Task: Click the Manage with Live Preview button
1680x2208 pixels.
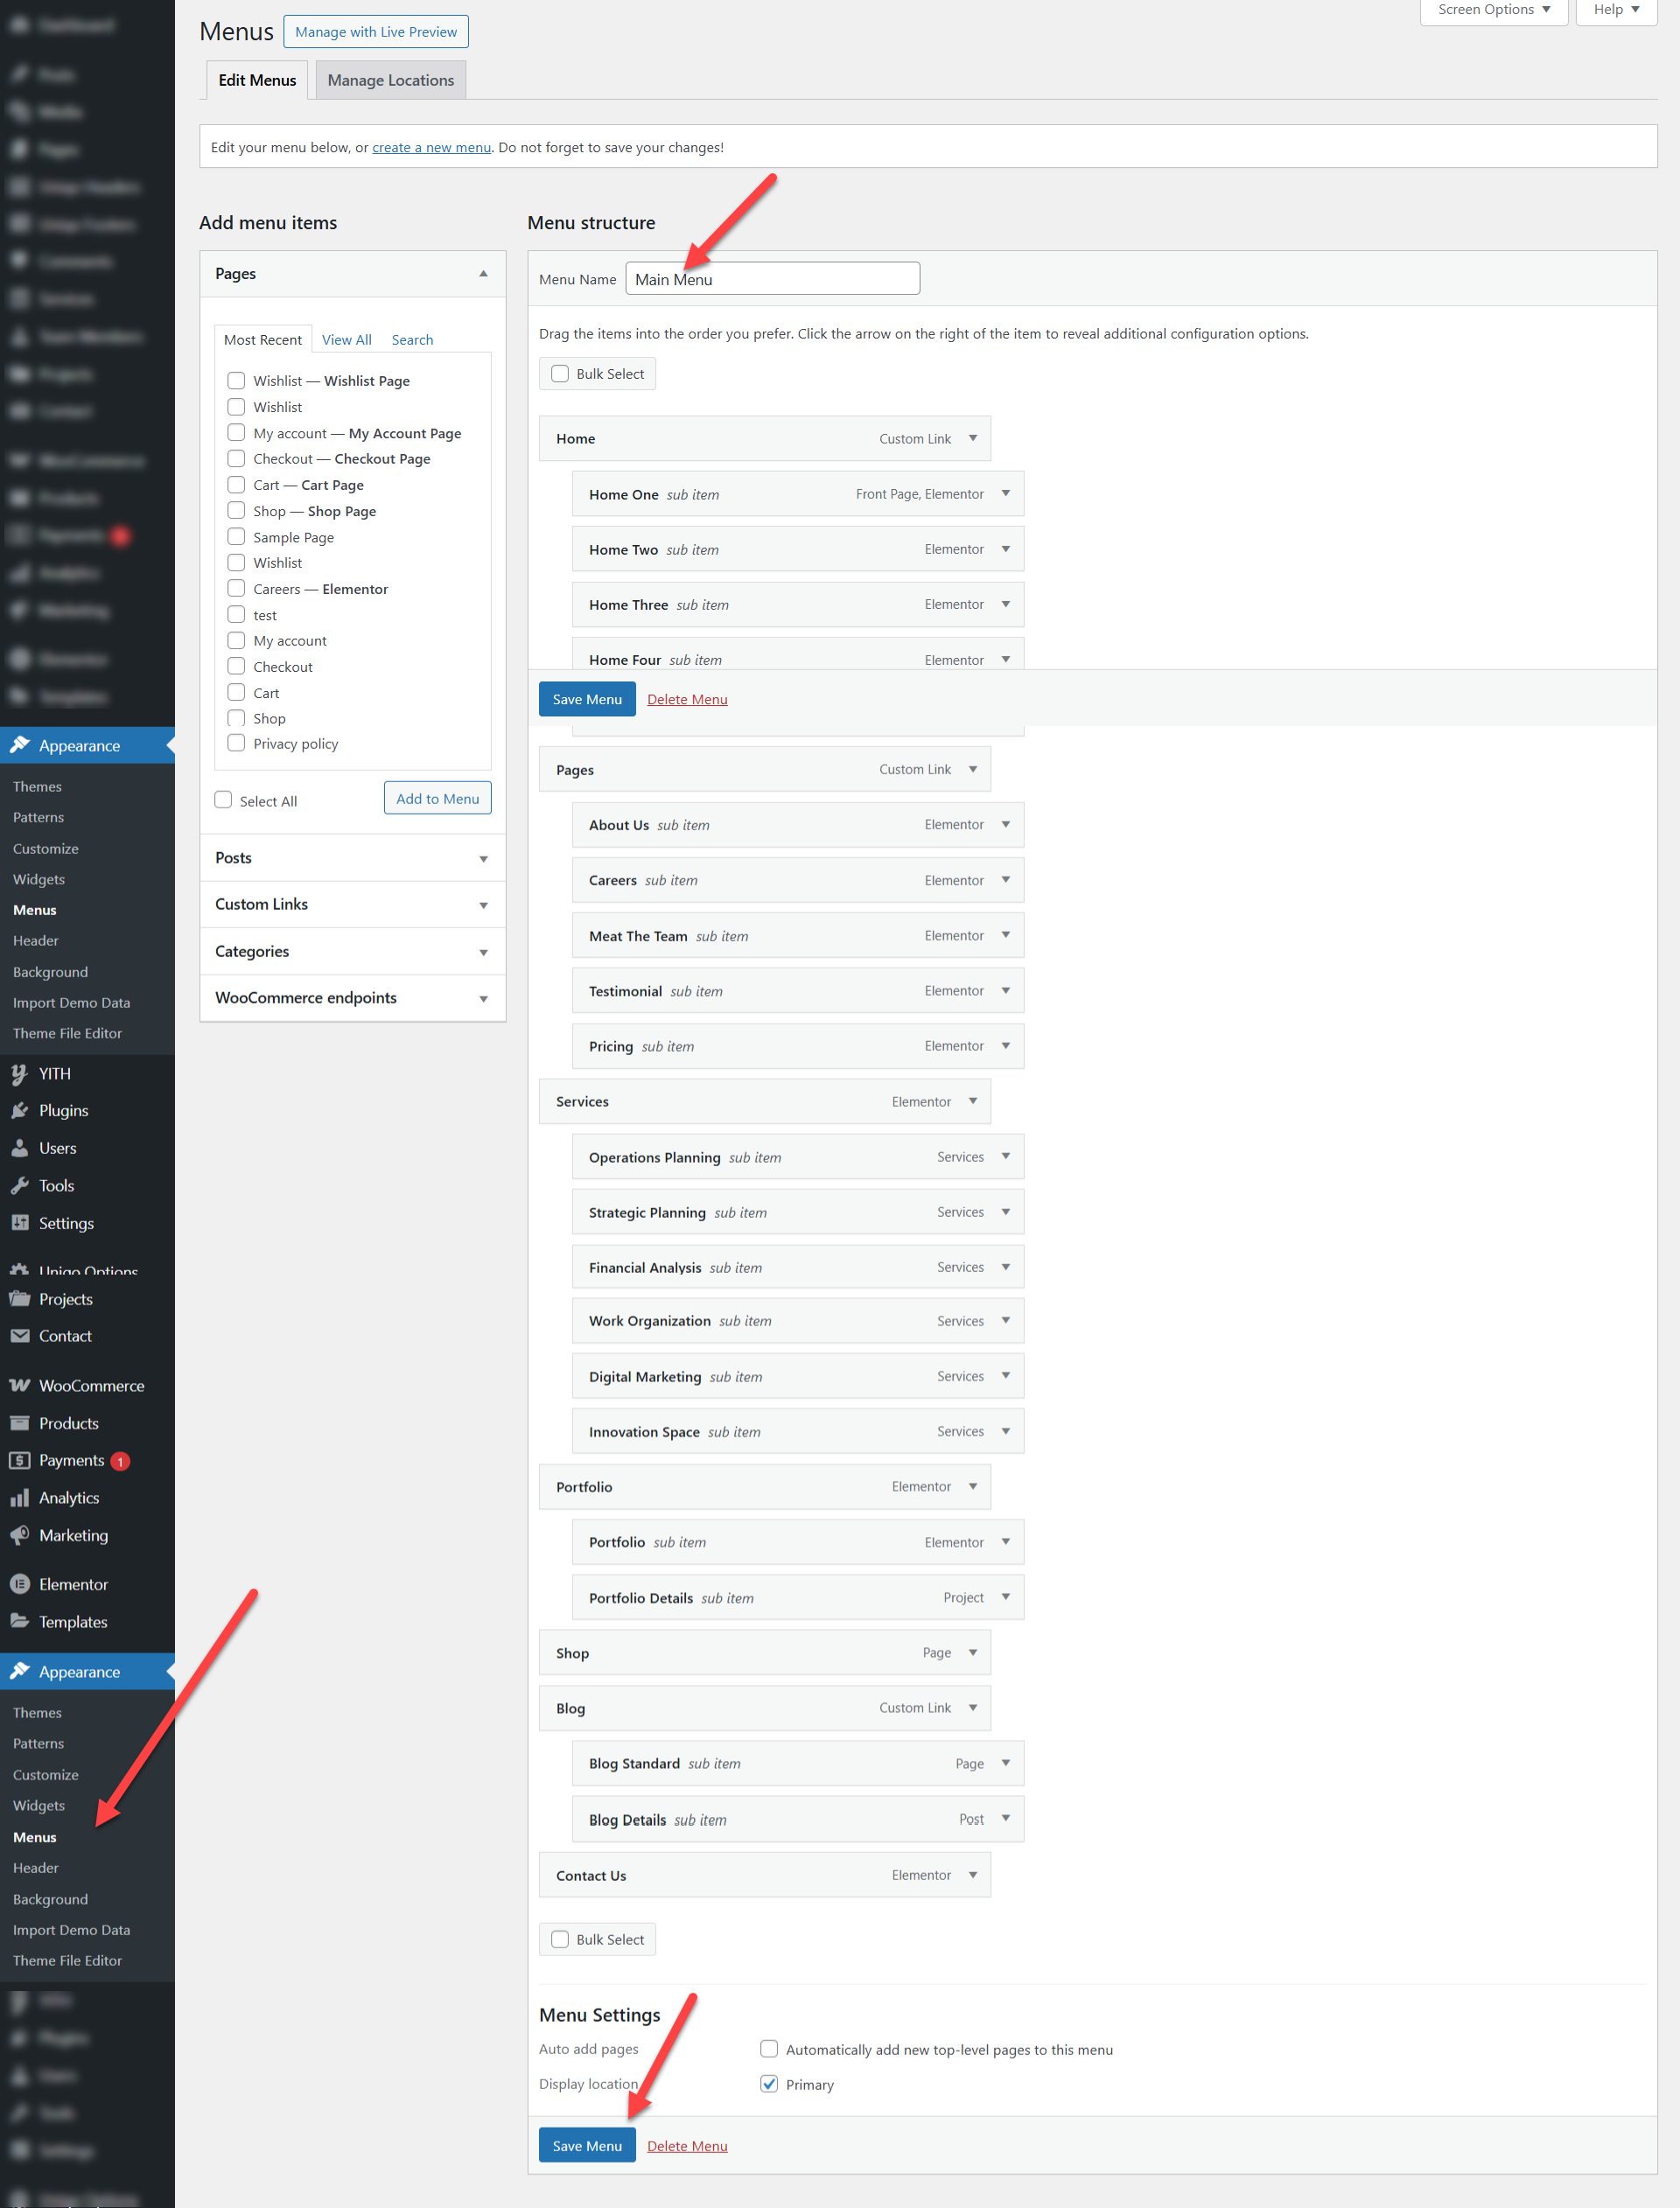Action: coord(375,32)
